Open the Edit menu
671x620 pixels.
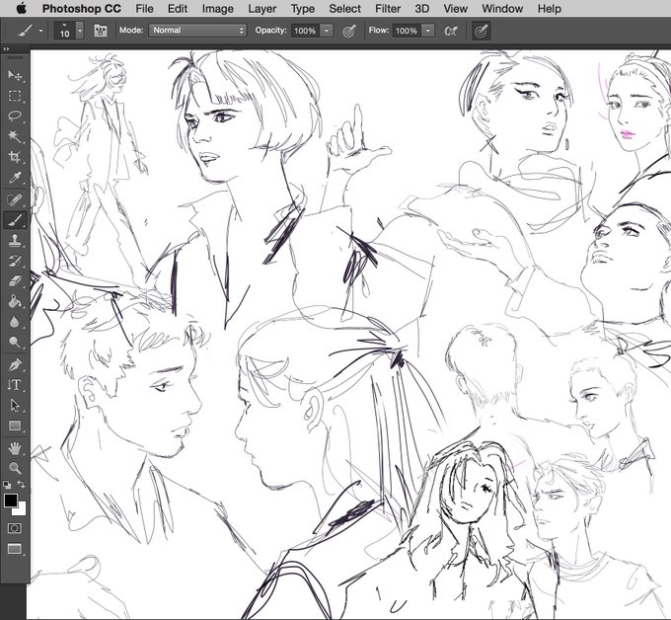[178, 9]
